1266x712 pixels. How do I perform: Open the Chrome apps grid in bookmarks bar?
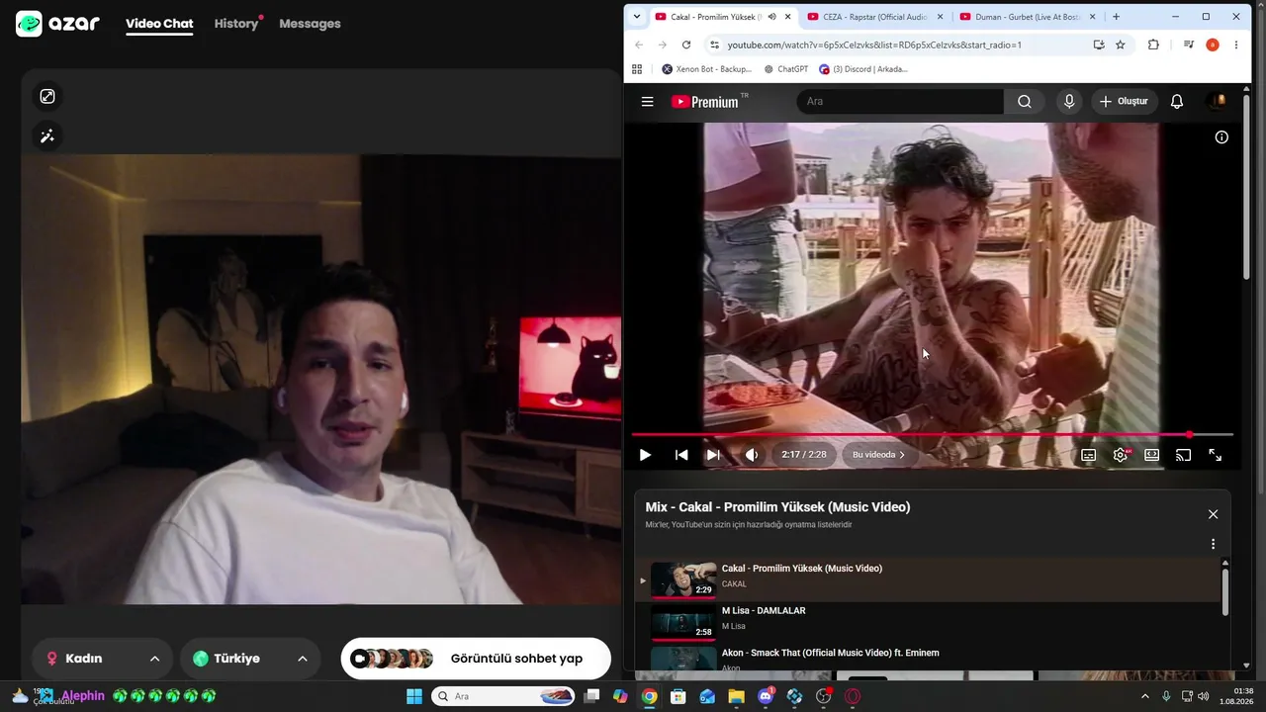click(637, 69)
